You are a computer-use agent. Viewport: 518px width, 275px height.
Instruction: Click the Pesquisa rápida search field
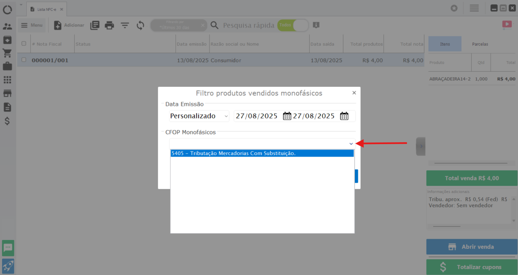(x=248, y=25)
